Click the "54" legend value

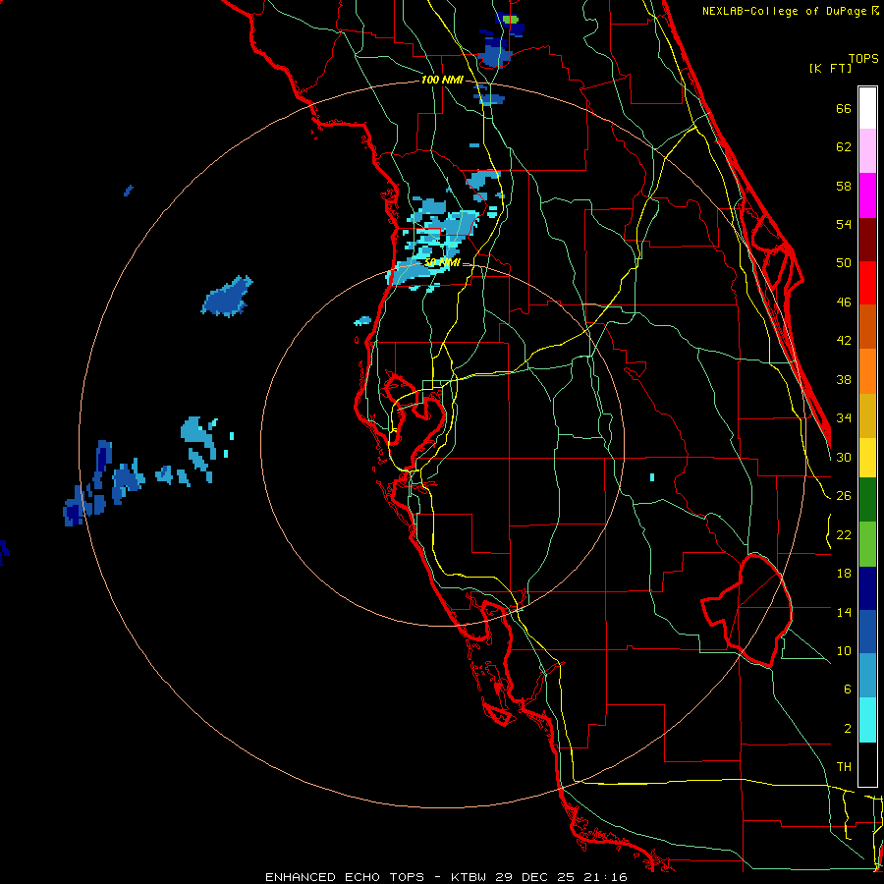pyautogui.click(x=844, y=224)
